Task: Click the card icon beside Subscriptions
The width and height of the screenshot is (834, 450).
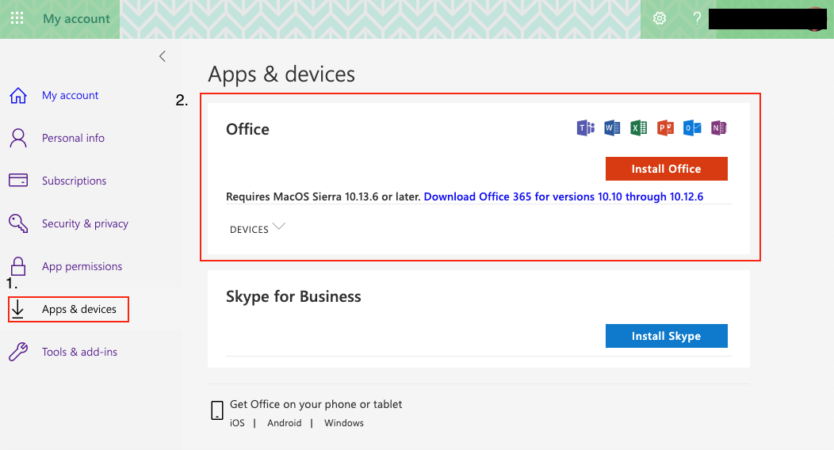Action: click(18, 181)
